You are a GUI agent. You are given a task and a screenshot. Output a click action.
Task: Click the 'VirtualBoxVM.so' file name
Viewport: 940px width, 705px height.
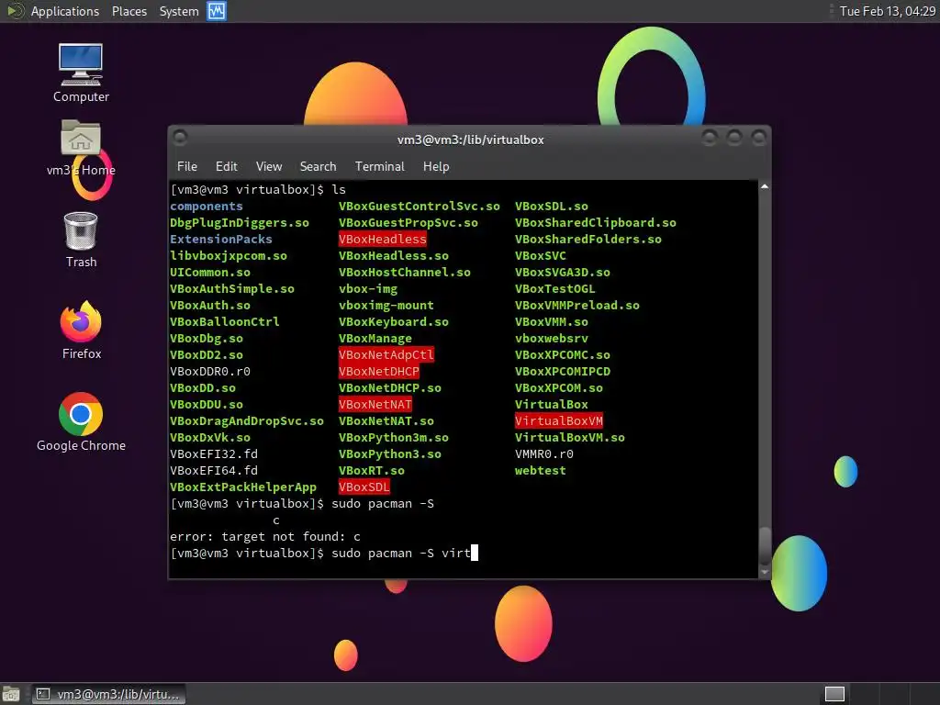point(569,438)
